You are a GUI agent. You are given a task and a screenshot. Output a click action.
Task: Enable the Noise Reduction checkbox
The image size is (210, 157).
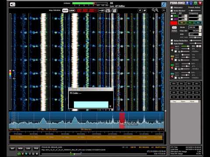click(x=171, y=41)
